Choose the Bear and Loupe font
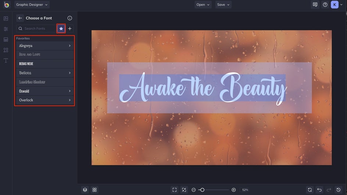347x195 pixels. [x=45, y=55]
